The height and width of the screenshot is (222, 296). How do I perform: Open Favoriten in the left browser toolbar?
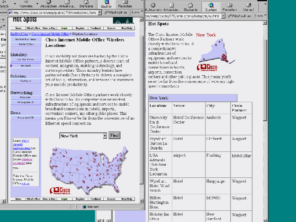pyautogui.click(x=125, y=4)
